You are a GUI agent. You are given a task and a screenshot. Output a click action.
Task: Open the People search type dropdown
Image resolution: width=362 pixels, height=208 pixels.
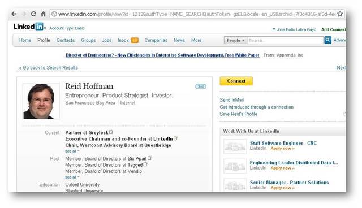tap(235, 40)
